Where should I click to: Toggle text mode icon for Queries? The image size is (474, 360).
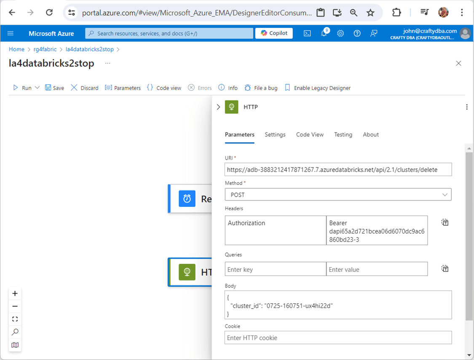pyautogui.click(x=445, y=268)
